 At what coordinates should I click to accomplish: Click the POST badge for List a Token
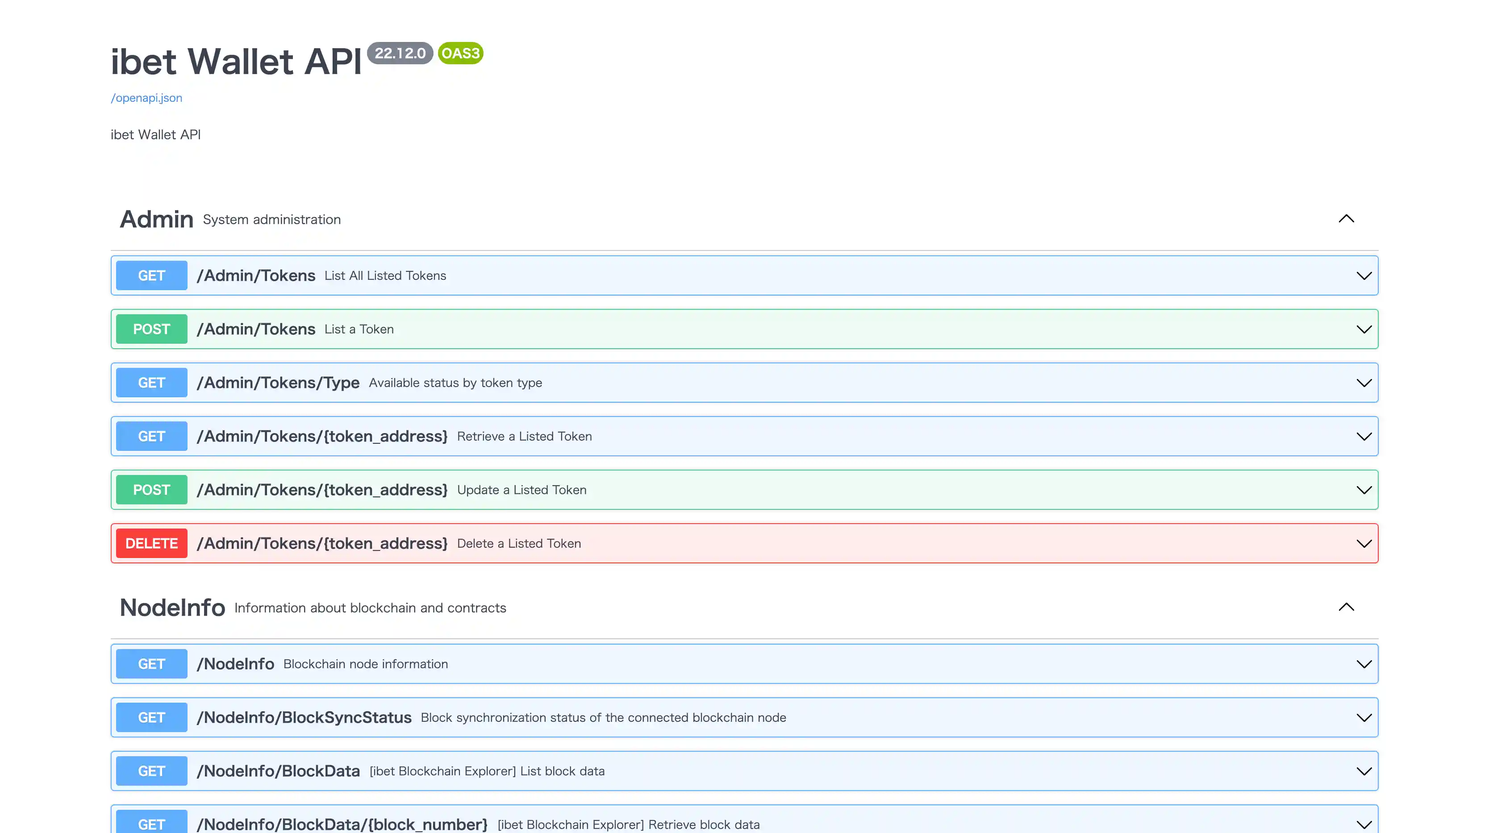point(151,329)
